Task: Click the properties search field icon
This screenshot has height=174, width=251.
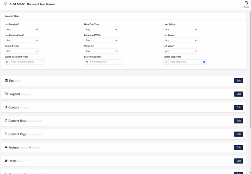Action: click(x=166, y=62)
